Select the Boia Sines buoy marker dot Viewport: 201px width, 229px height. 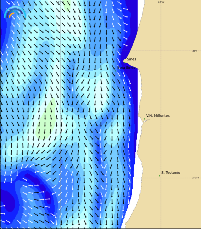pos(116,71)
